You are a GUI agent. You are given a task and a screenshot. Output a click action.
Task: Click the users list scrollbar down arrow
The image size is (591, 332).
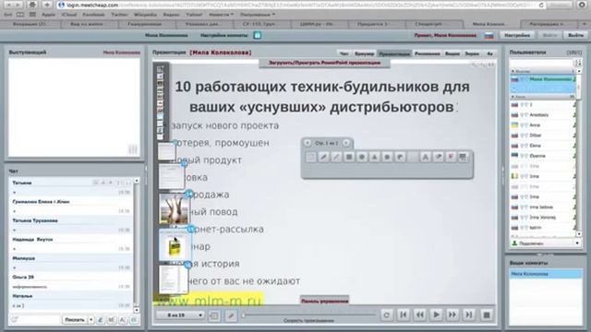pyautogui.click(x=579, y=234)
